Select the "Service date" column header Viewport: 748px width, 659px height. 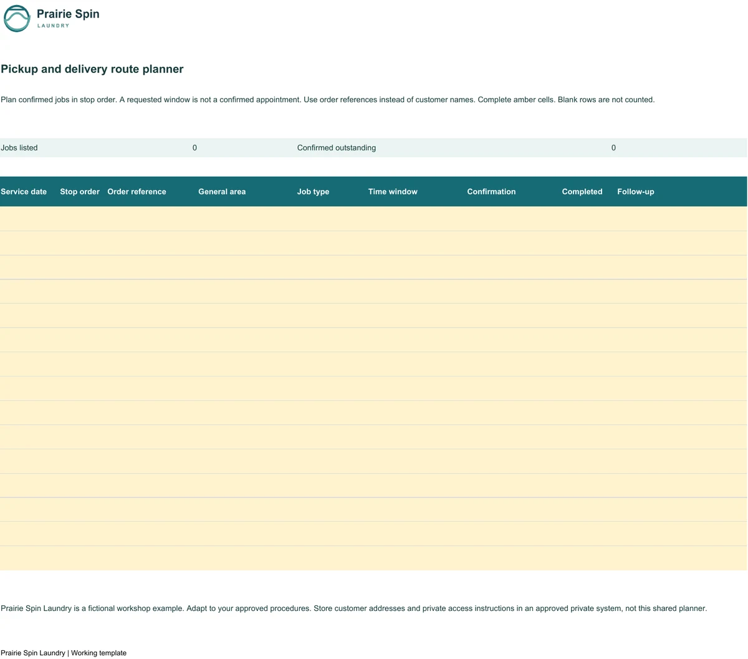24,192
